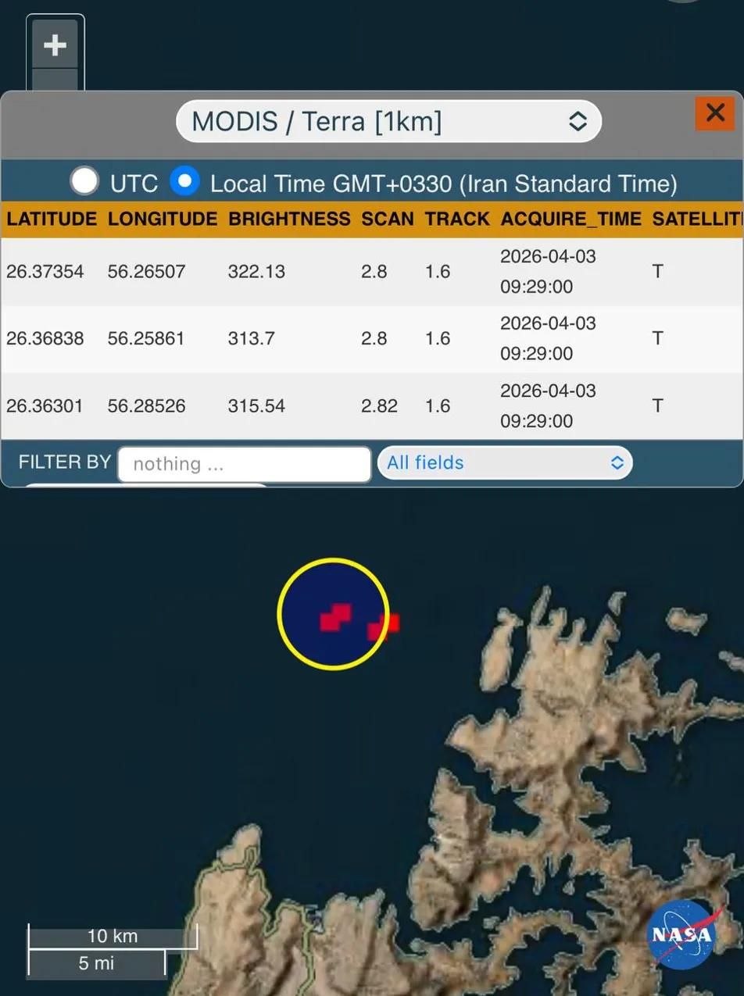The image size is (744, 996).
Task: Focus the FILTER BY text input
Action: [x=244, y=465]
